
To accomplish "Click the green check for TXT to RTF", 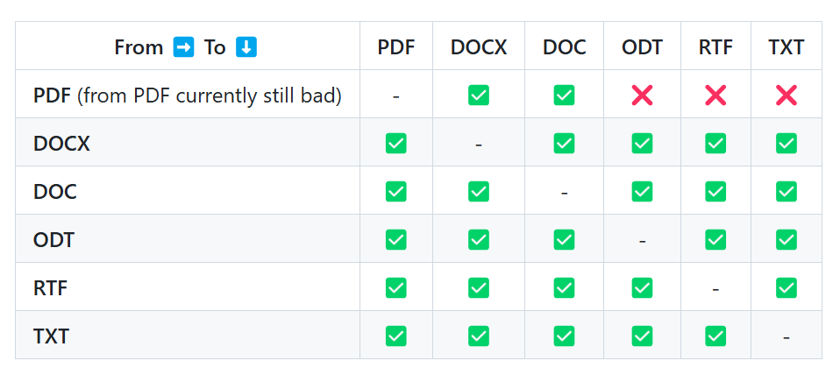I will (715, 336).
